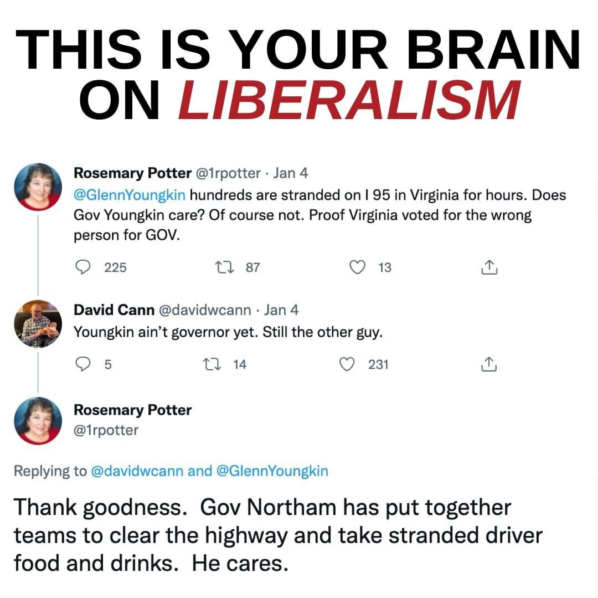Click @davidwcann handle next to David Cann

tap(204, 310)
